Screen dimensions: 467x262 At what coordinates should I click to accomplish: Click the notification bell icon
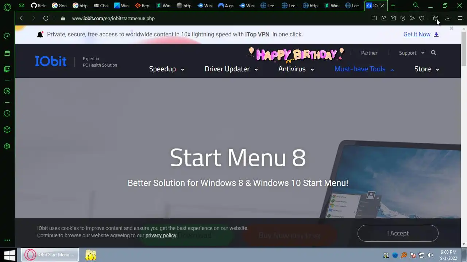point(40,35)
